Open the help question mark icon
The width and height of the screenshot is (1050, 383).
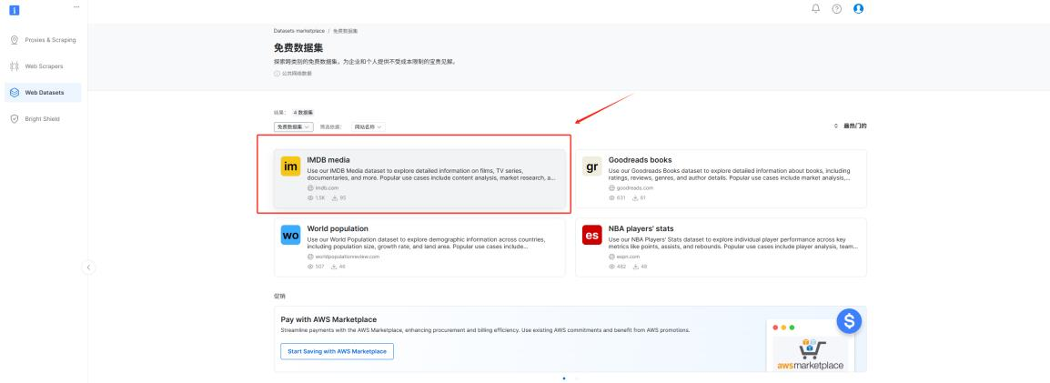[837, 9]
